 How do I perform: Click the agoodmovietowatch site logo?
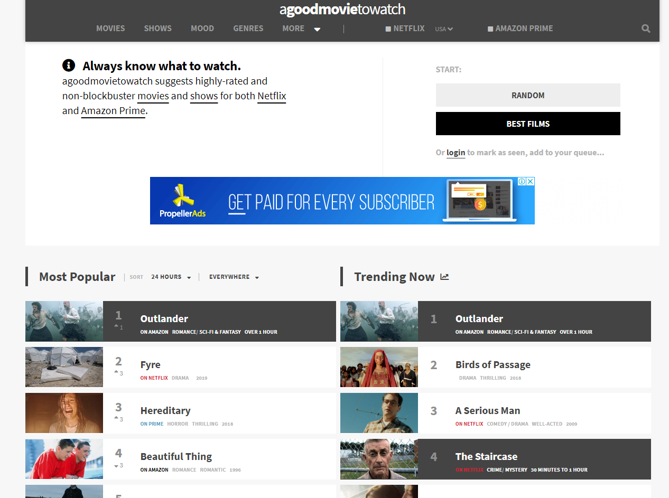[x=342, y=10]
